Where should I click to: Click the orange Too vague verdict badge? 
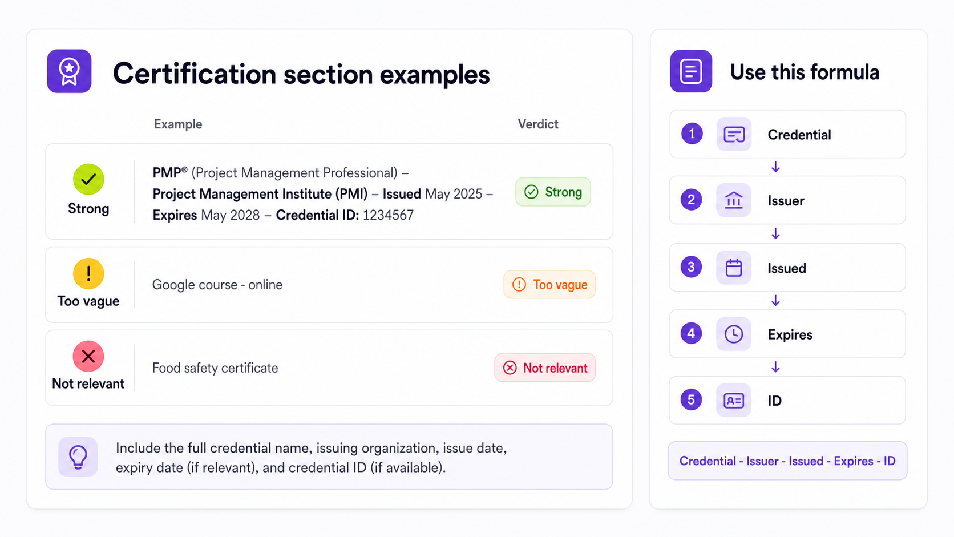[x=549, y=284]
